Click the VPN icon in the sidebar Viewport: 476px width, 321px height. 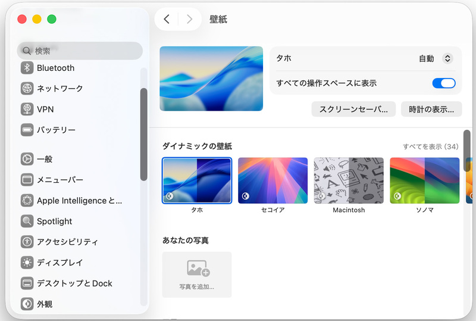(x=27, y=109)
